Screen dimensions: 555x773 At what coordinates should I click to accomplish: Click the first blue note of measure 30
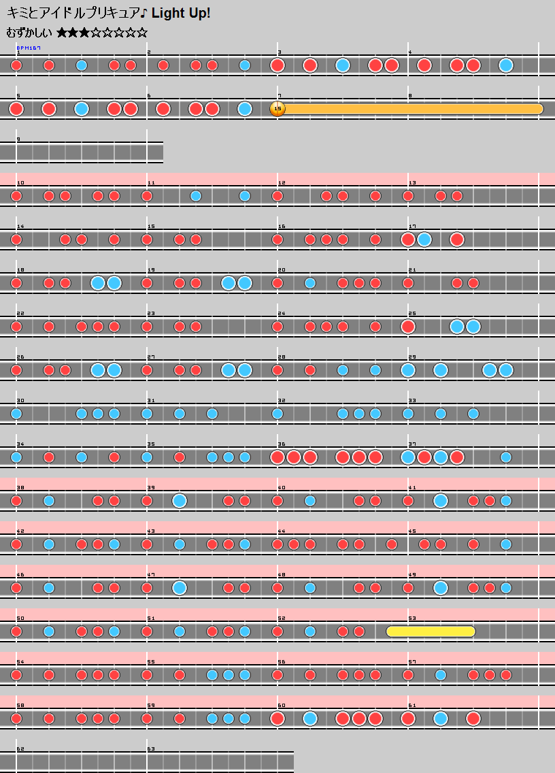16,414
